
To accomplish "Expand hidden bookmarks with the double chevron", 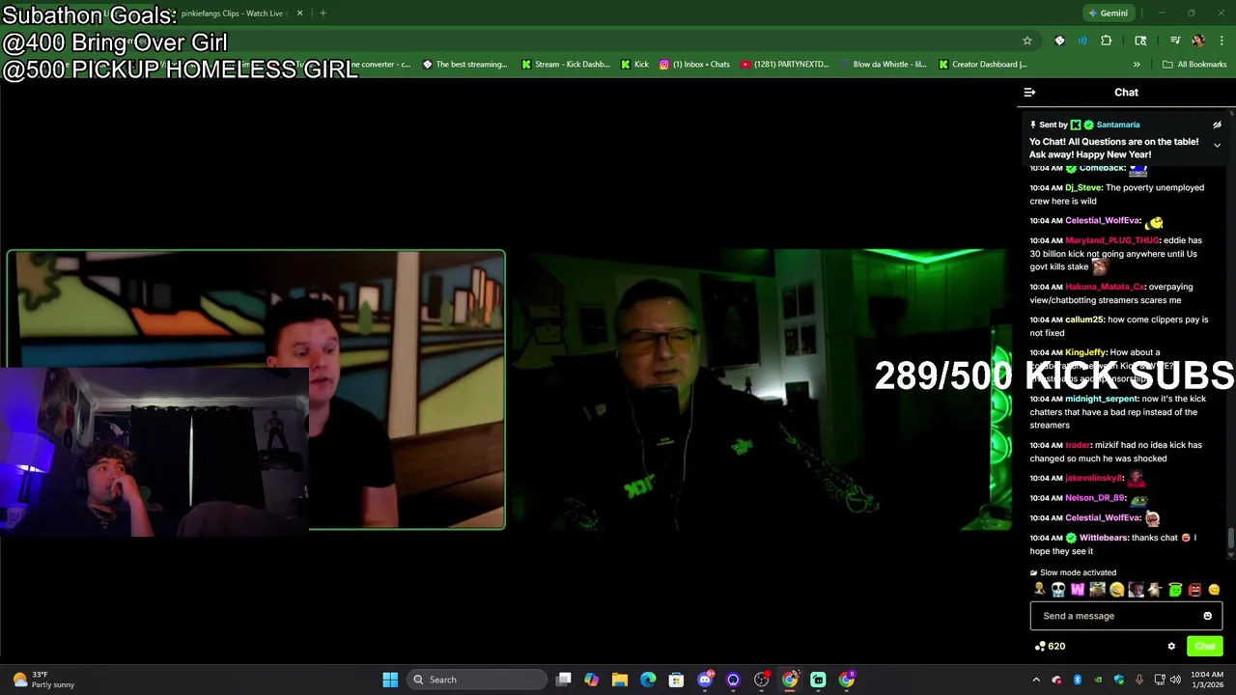I will pyautogui.click(x=1137, y=65).
